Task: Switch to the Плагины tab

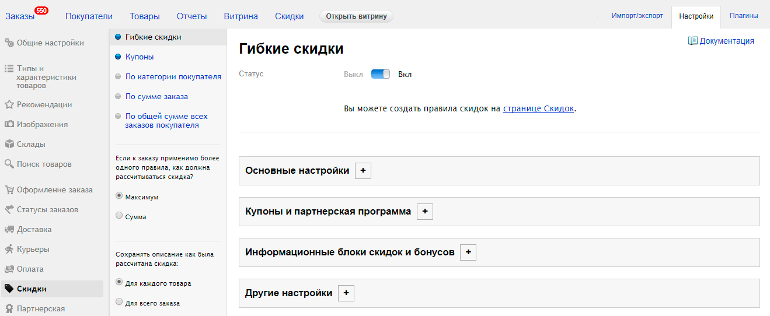Action: (x=744, y=16)
